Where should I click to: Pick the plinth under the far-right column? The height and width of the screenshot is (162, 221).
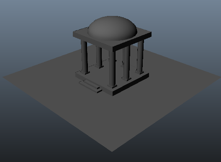(139, 73)
